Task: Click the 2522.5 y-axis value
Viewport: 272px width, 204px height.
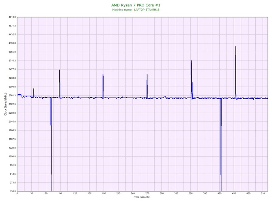Action: [x=12, y=104]
